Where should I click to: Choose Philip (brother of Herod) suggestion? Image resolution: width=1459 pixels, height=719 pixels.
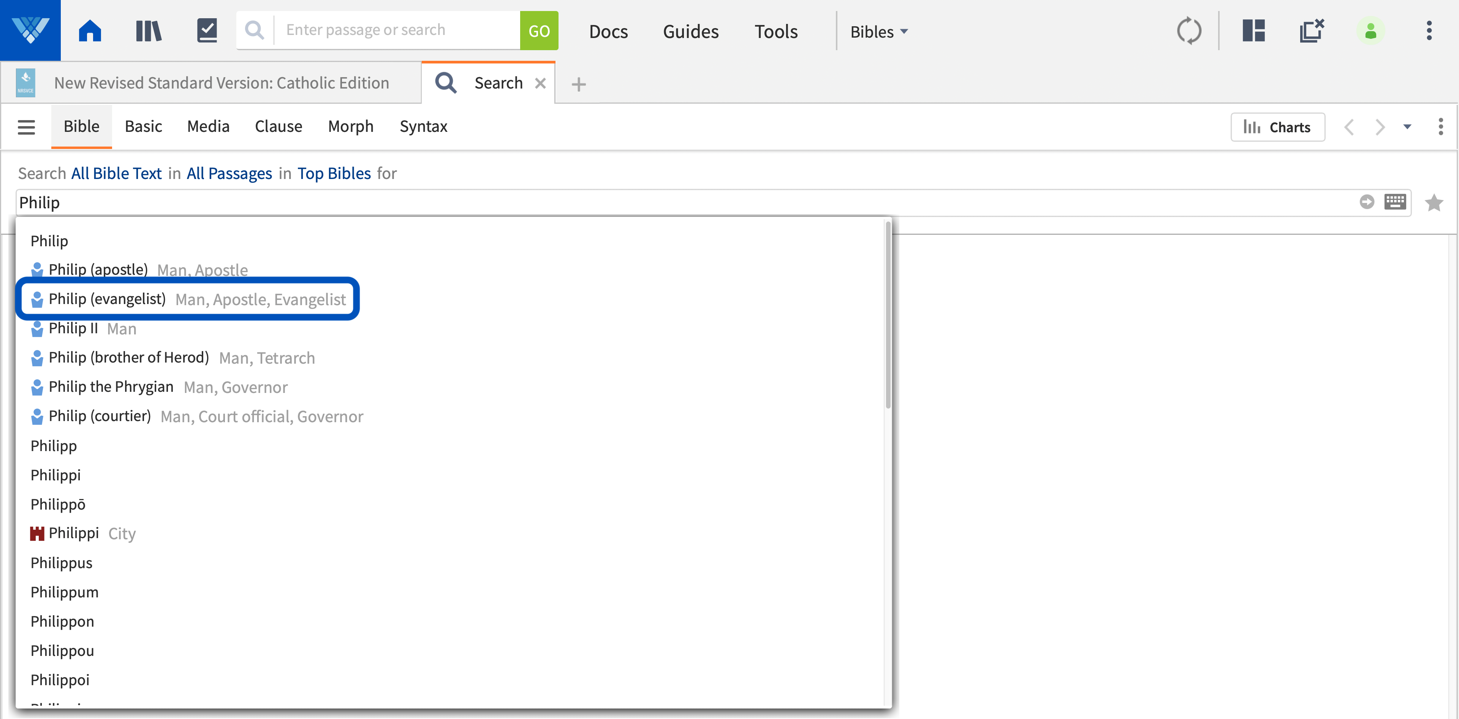(173, 358)
